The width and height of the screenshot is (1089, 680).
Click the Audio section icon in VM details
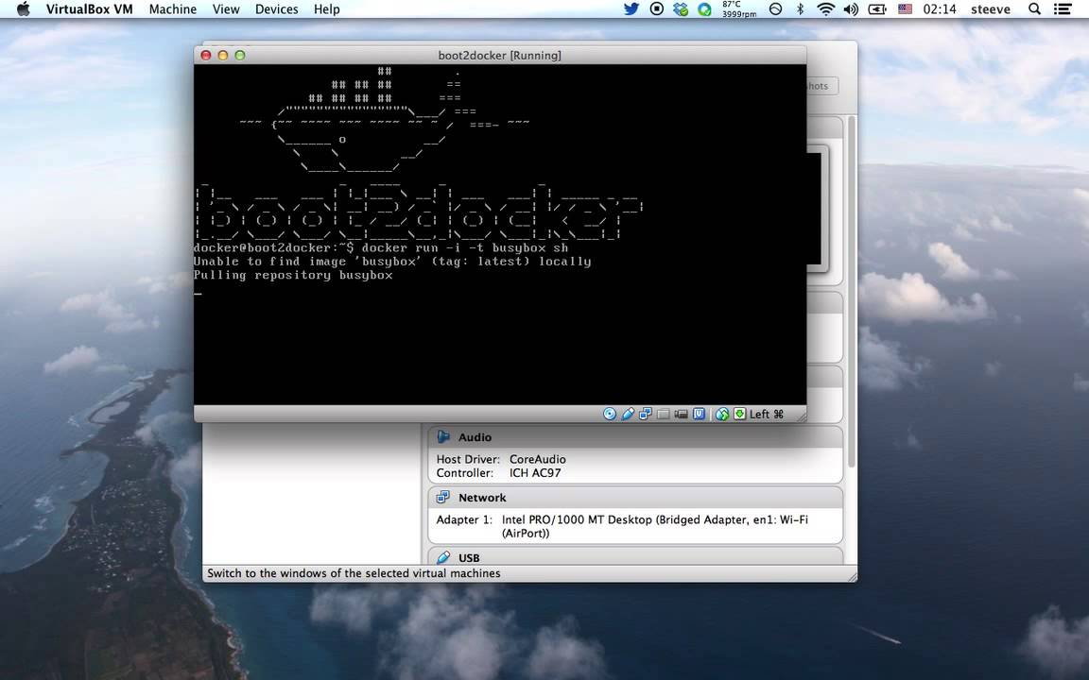(443, 436)
